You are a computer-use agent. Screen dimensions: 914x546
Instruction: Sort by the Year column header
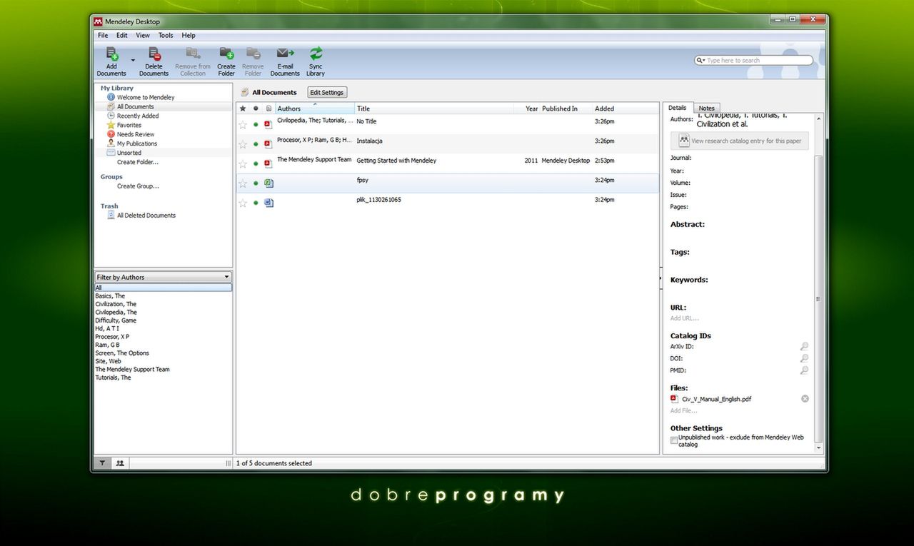(x=531, y=108)
